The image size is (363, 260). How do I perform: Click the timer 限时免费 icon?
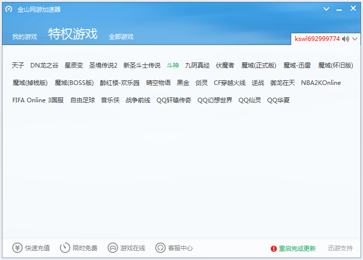pos(65,248)
